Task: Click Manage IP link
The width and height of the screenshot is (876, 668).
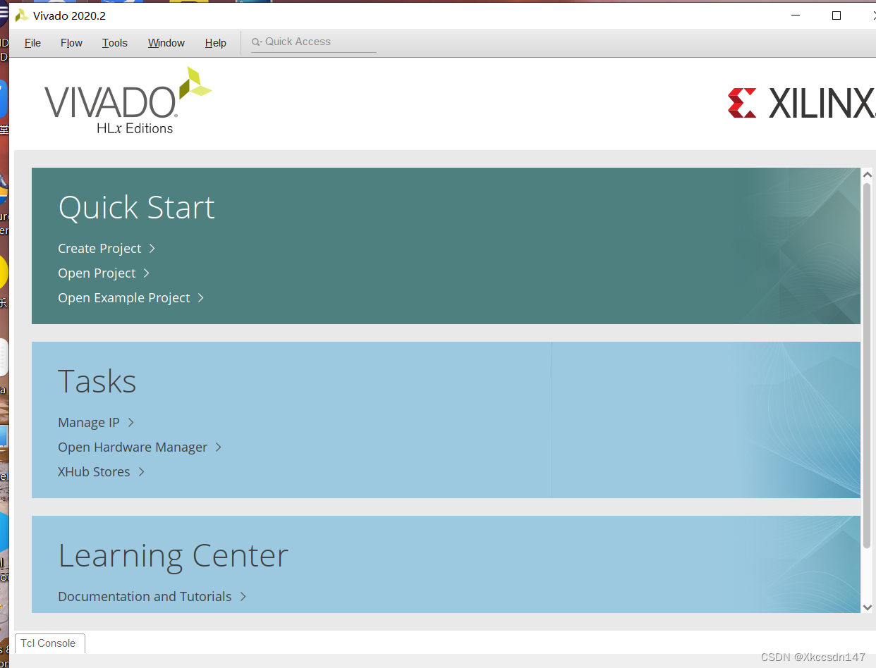Action: click(x=89, y=423)
